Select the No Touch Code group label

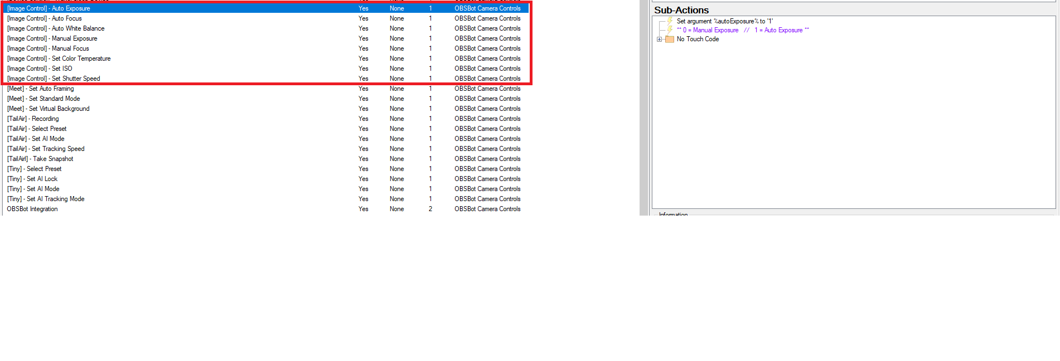coord(698,40)
